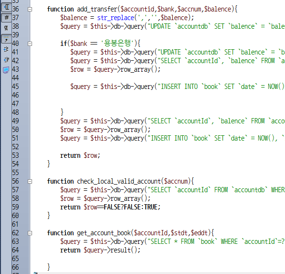Click the add_transfer function name
Image resolution: width=285 pixels, height=274 pixels.
tap(97, 9)
